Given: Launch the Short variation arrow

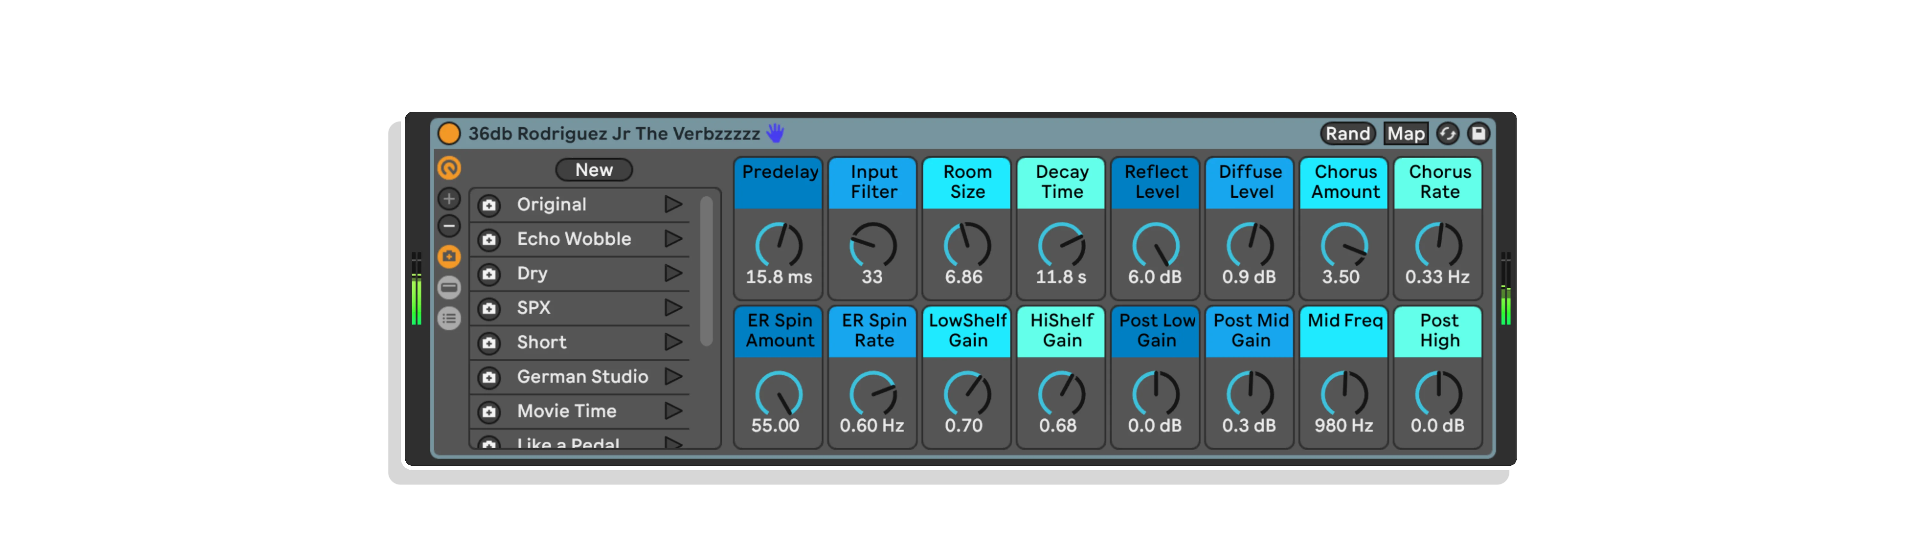Looking at the screenshot, I should 673,342.
